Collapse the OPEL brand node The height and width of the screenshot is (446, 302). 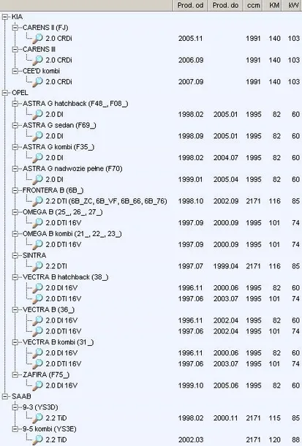point(5,93)
